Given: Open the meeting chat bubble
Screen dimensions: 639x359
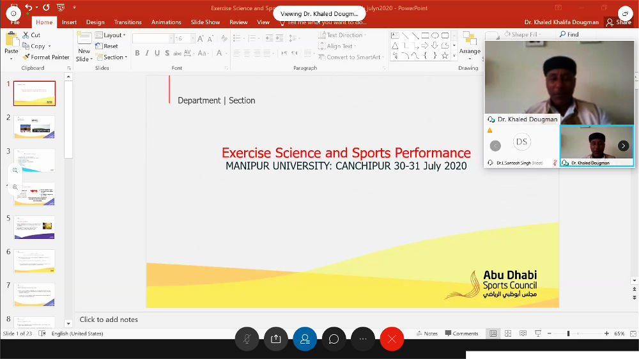Looking at the screenshot, I should pyautogui.click(x=334, y=339).
